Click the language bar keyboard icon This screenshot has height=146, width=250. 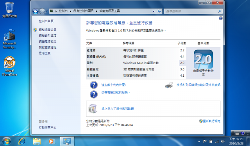[x=237, y=134]
